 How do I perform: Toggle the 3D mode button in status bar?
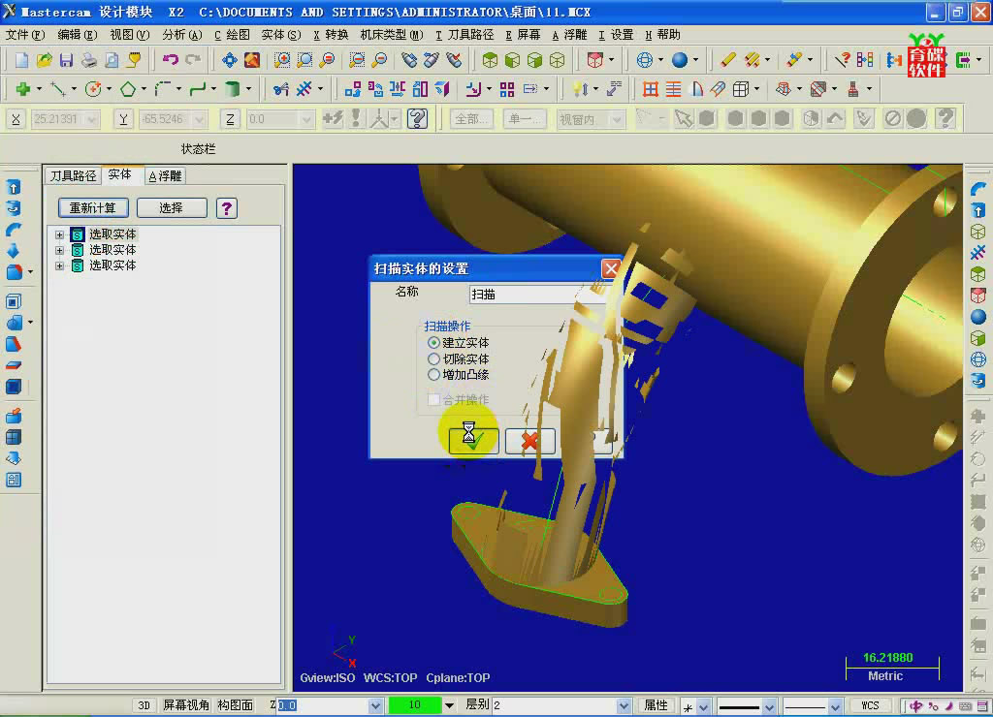point(144,705)
